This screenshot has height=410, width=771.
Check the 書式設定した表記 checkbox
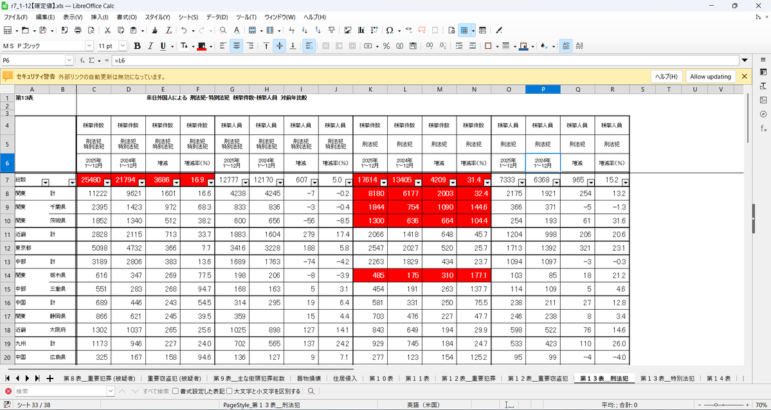(x=176, y=391)
